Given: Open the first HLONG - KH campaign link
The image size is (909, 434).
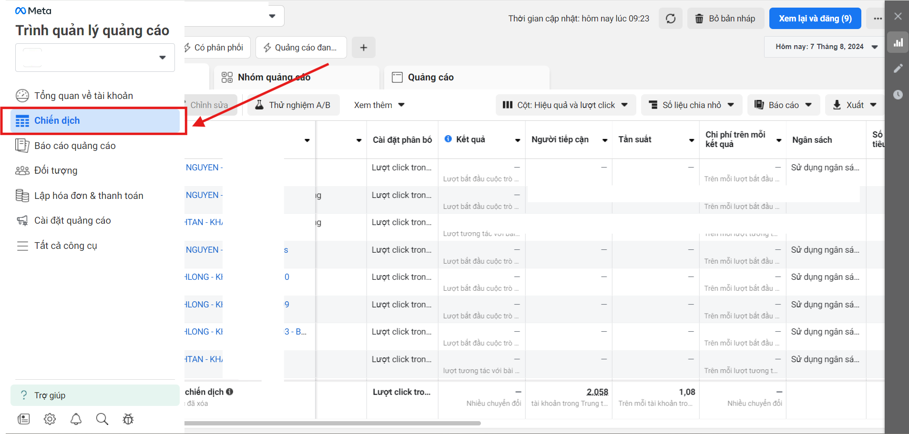Looking at the screenshot, I should pyautogui.click(x=204, y=277).
